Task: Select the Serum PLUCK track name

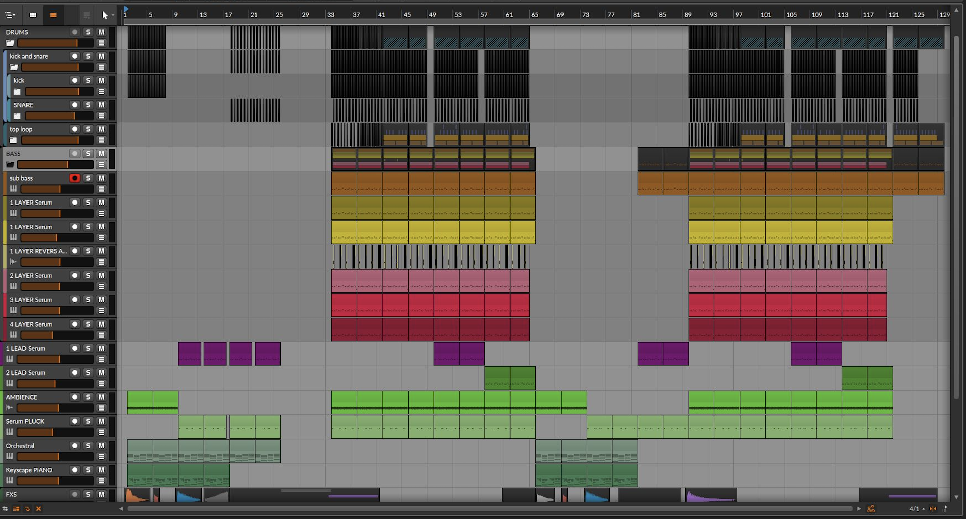Action: coord(25,421)
